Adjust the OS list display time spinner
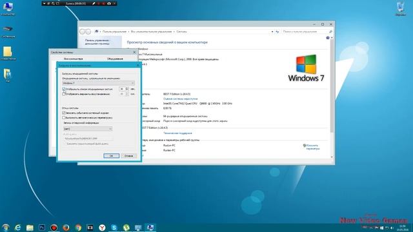 (127, 89)
